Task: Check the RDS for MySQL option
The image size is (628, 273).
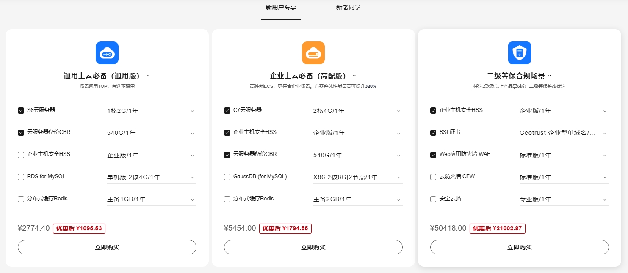Action: [21, 177]
